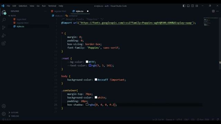Click CSS language mode in status bar
This screenshot has height=124, width=221.
193,120
